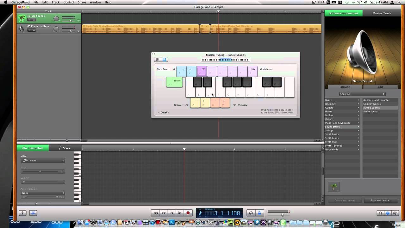Select the musical typing keyboard view icon
405x228 pixels.
pos(164,60)
